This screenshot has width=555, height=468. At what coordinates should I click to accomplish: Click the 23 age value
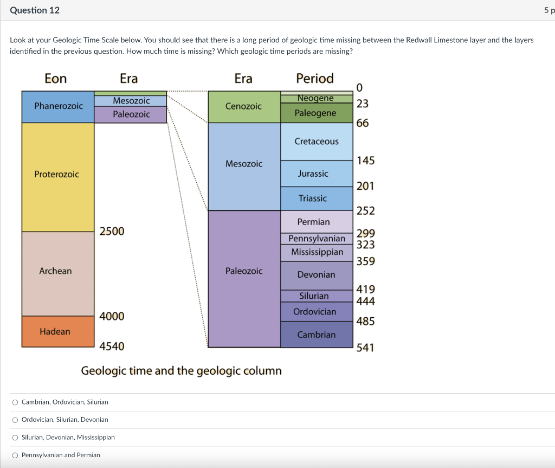363,104
